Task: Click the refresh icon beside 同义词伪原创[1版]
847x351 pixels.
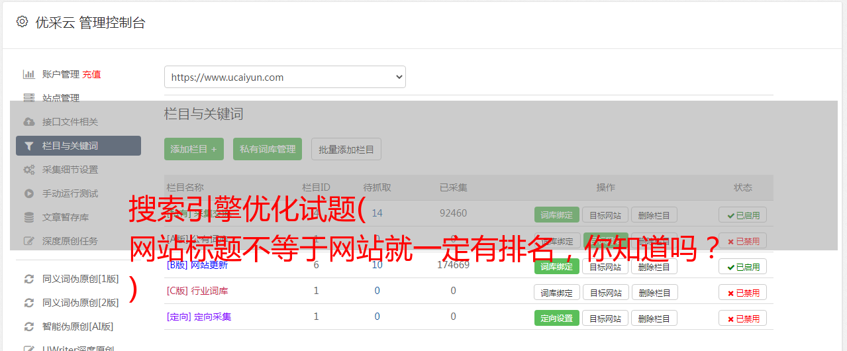Action: pos(28,279)
